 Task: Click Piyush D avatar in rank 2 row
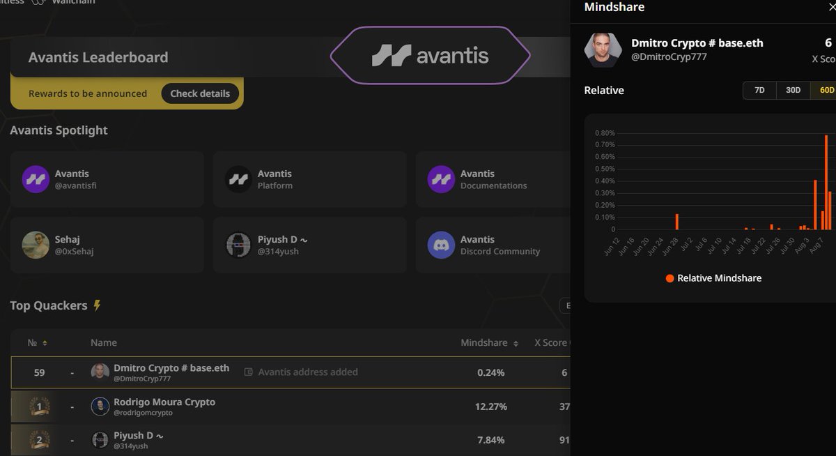coord(100,440)
